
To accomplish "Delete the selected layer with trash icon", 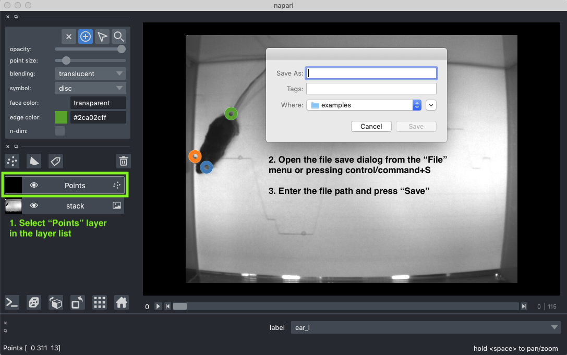I will (x=123, y=161).
